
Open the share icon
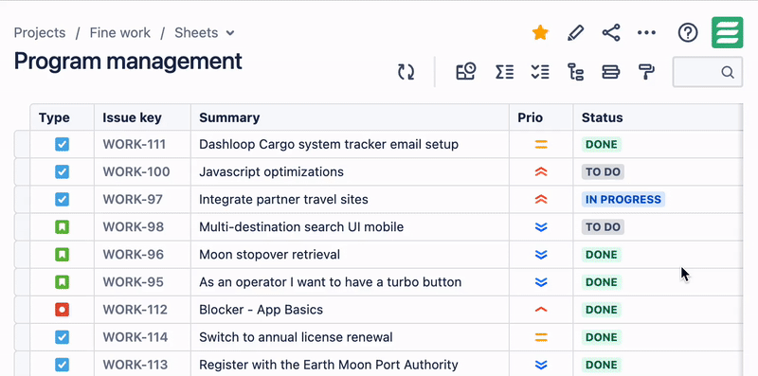[611, 33]
